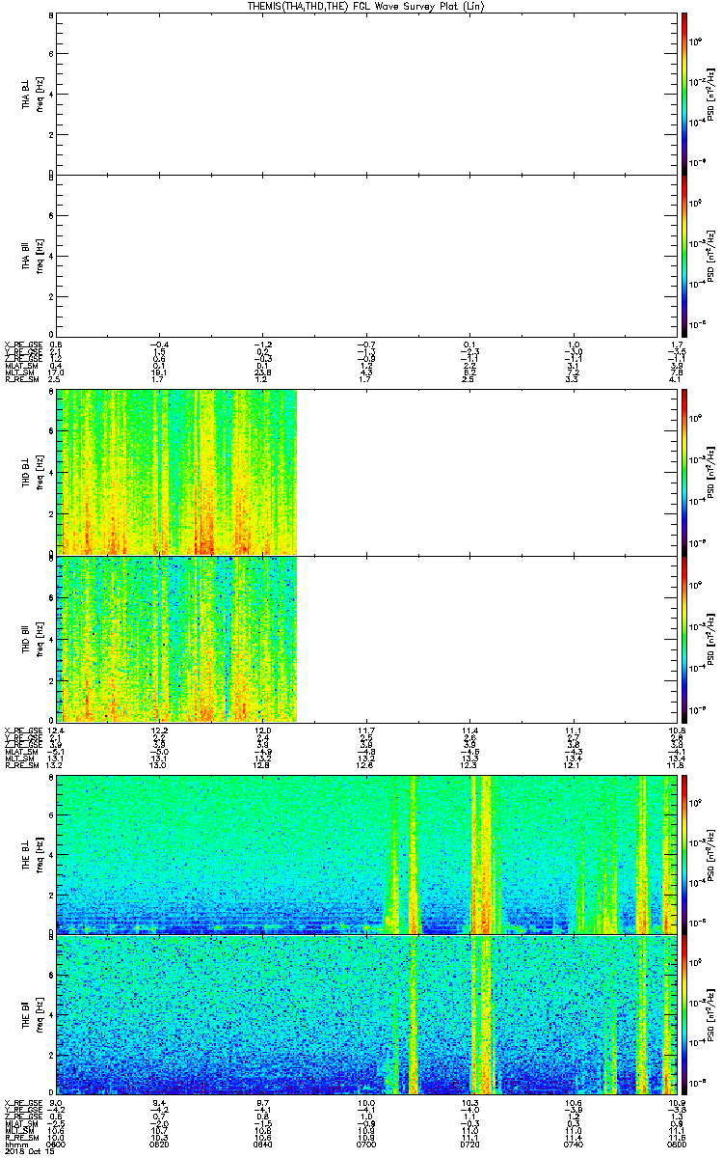Screen dimensions: 723x1158
Task: Click inside the empty THA BL plot panel
Action: point(366,93)
